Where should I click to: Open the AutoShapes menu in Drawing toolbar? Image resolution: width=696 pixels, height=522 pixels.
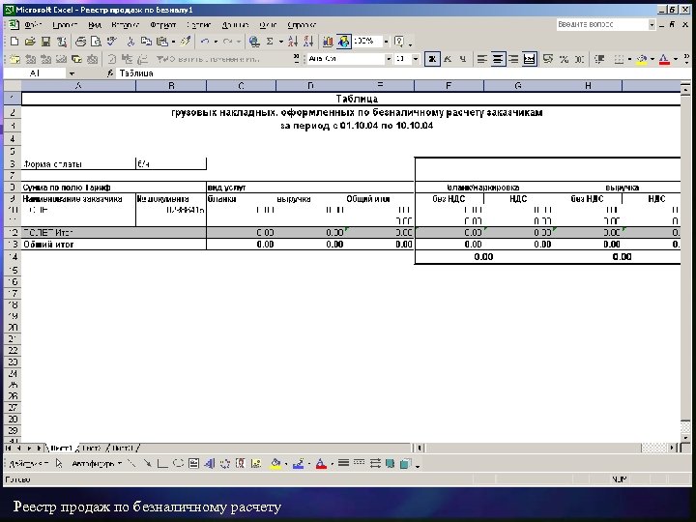pyautogui.click(x=97, y=464)
